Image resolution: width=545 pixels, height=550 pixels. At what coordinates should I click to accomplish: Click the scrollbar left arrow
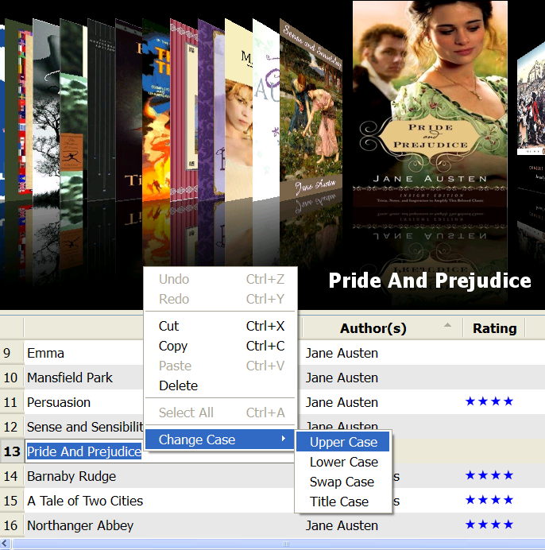coord(5,544)
